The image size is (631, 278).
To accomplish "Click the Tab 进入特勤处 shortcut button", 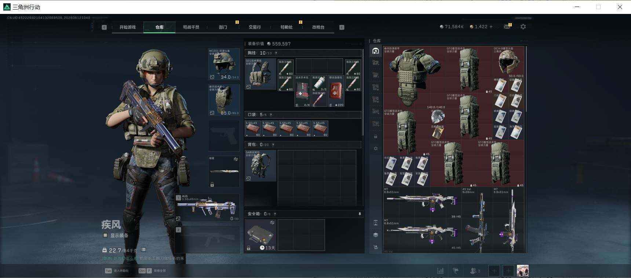I will (117, 271).
